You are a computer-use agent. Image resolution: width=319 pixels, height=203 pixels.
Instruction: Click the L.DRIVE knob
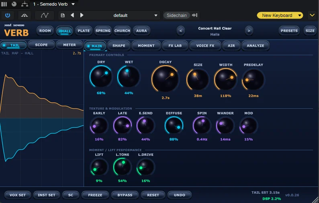click(x=145, y=167)
